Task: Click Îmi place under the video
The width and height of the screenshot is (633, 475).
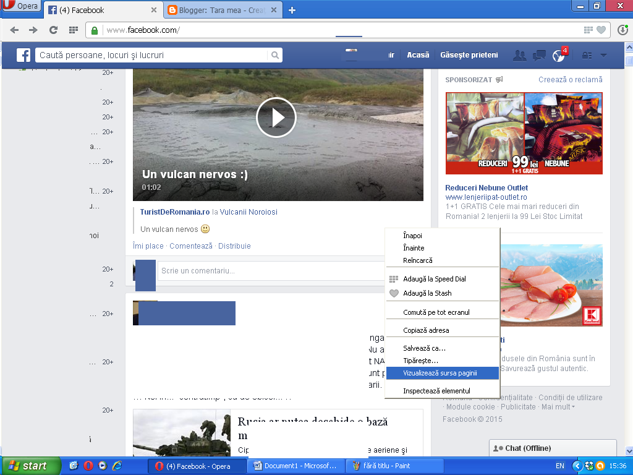Action: [148, 246]
